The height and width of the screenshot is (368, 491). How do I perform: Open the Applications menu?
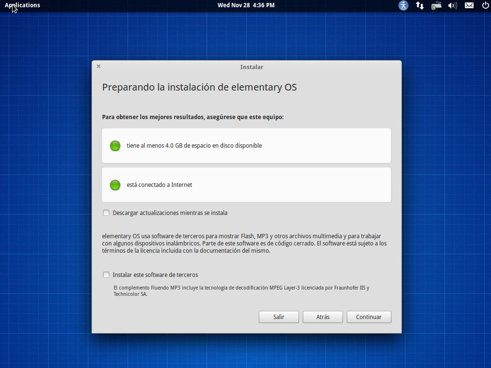point(23,5)
